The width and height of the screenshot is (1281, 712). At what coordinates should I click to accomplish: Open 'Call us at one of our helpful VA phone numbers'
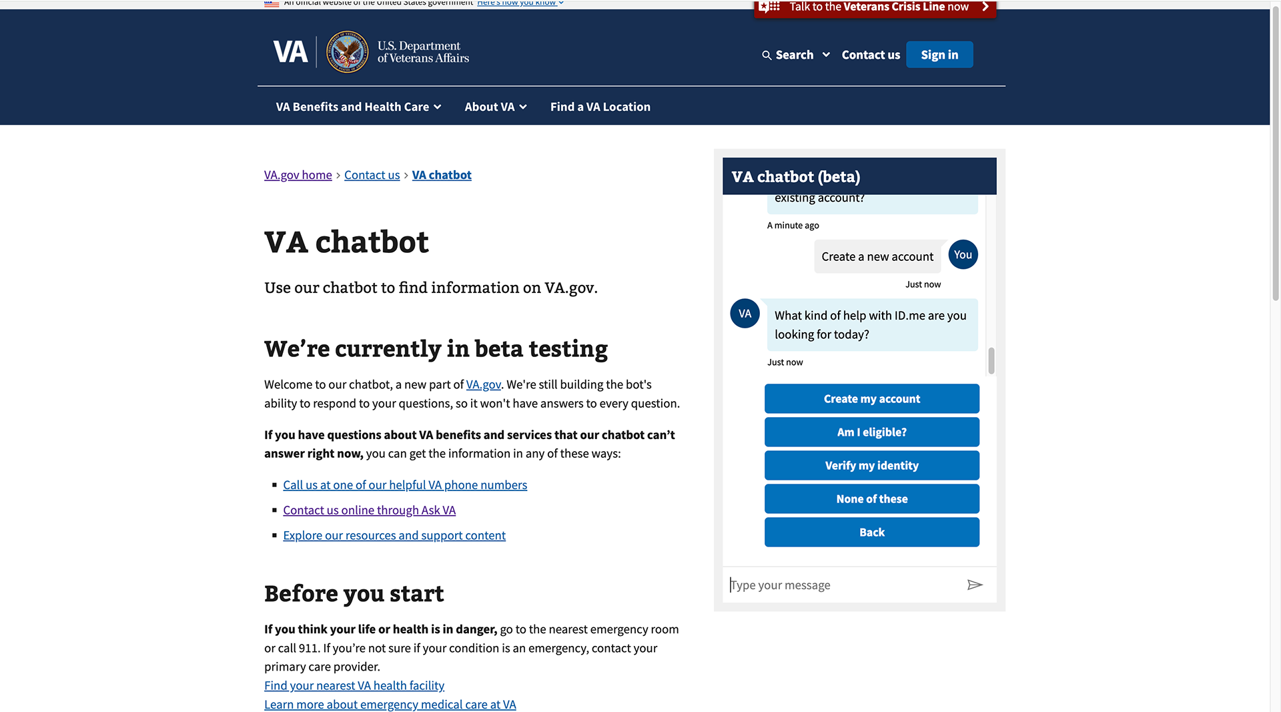[x=405, y=485]
